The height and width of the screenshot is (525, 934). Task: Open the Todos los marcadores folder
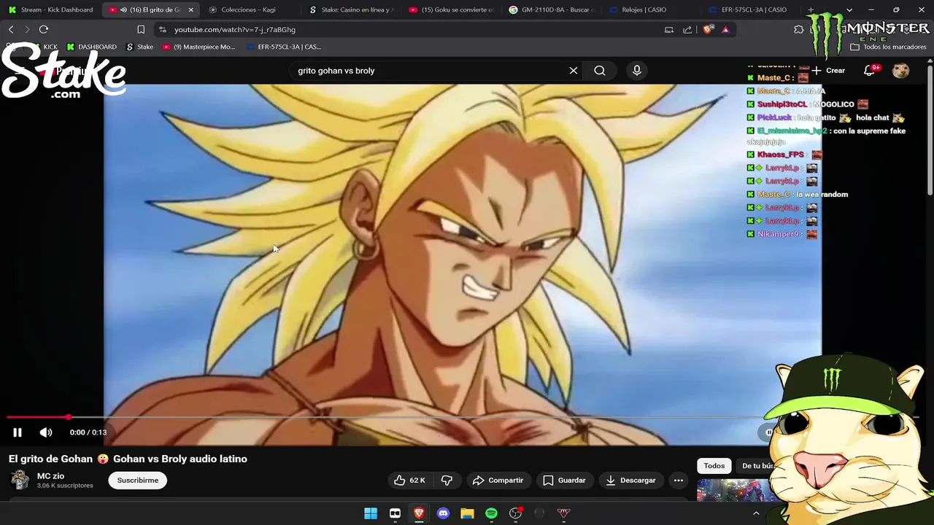coord(888,47)
